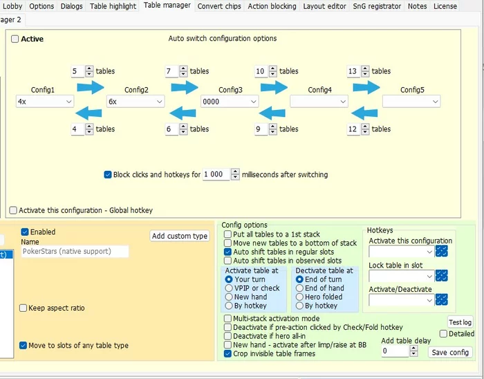Click the milliseconds field showing 1 000
Image resolution: width=484 pixels, height=379 pixels.
[x=216, y=175]
